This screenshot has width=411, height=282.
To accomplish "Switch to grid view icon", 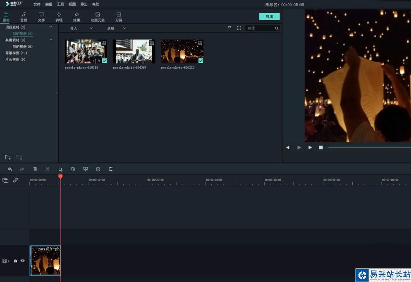I will click(239, 28).
